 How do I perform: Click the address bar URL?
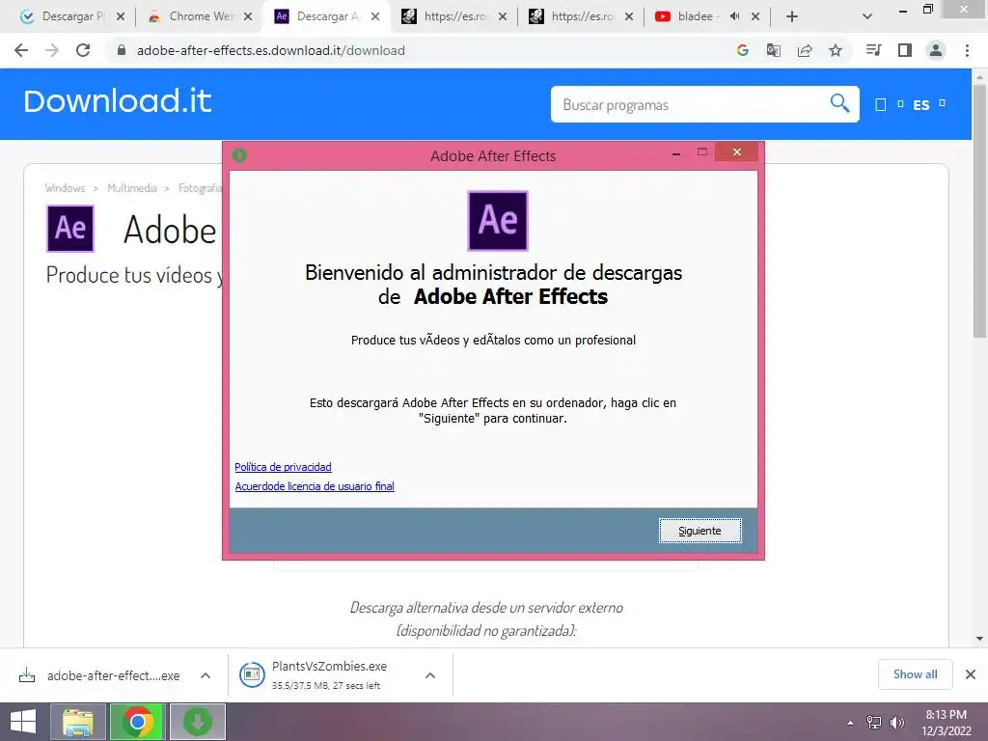271,50
